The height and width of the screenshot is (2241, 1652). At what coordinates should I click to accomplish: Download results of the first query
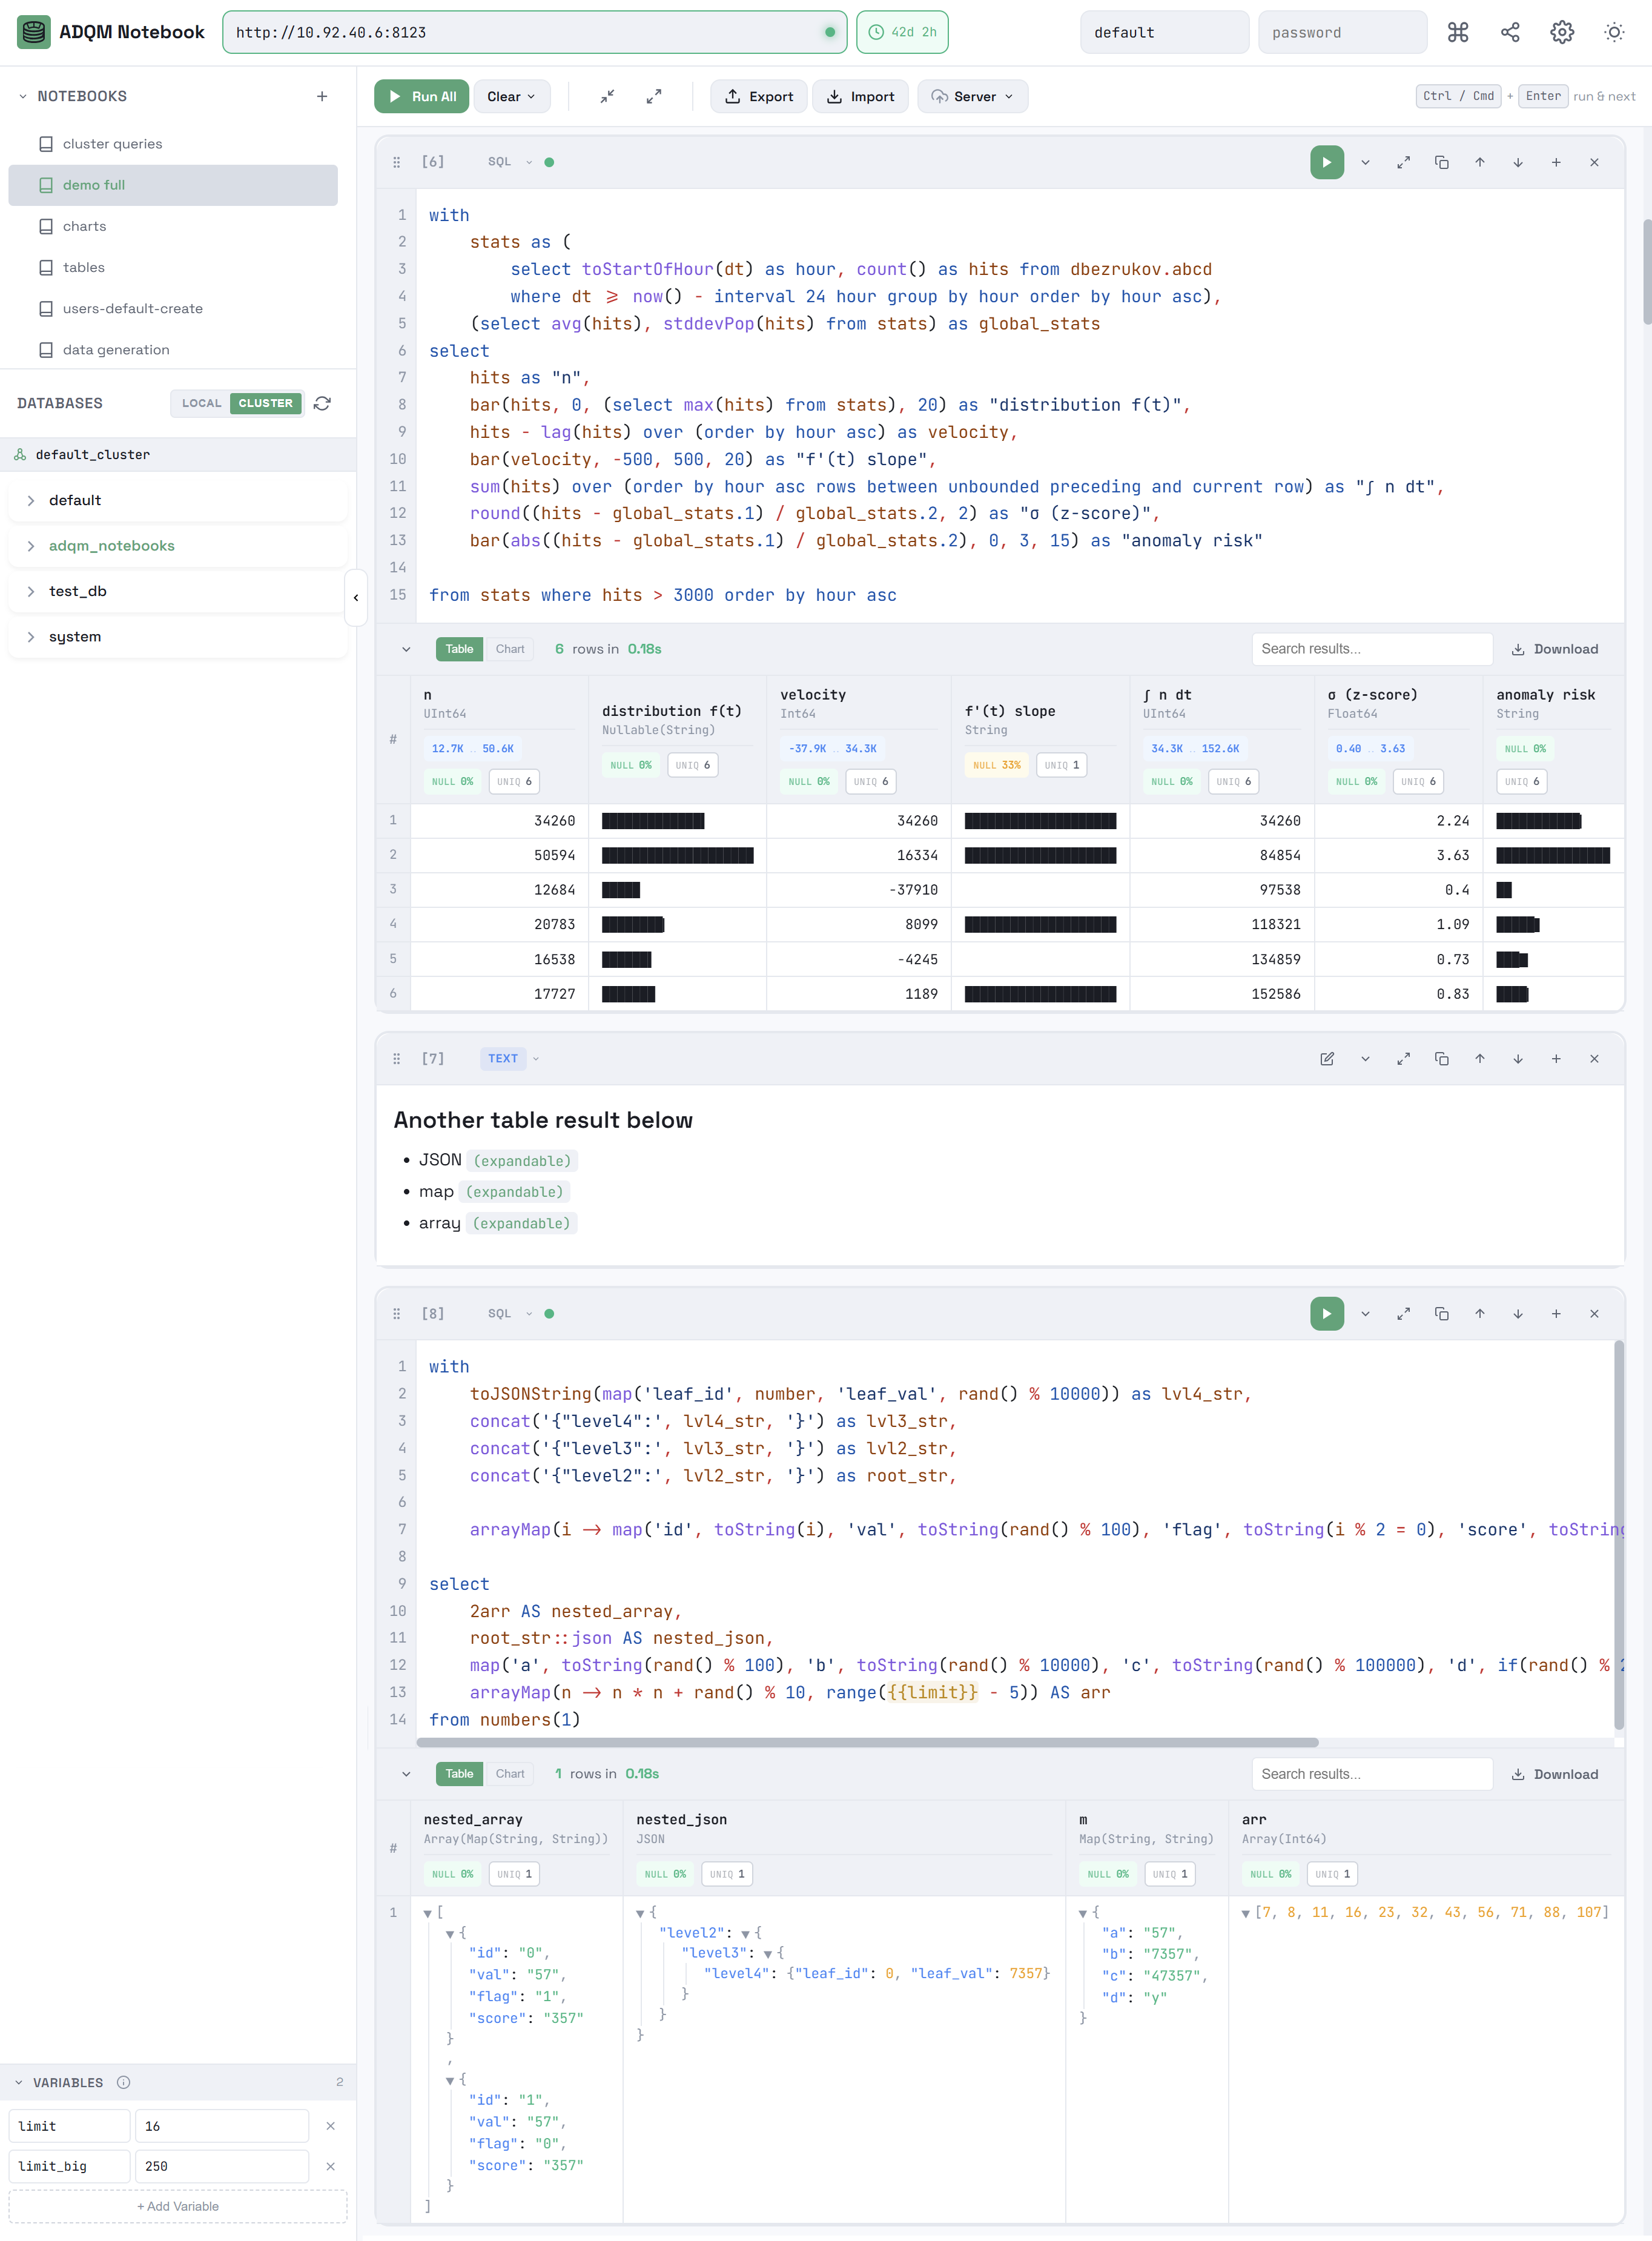pyautogui.click(x=1556, y=648)
